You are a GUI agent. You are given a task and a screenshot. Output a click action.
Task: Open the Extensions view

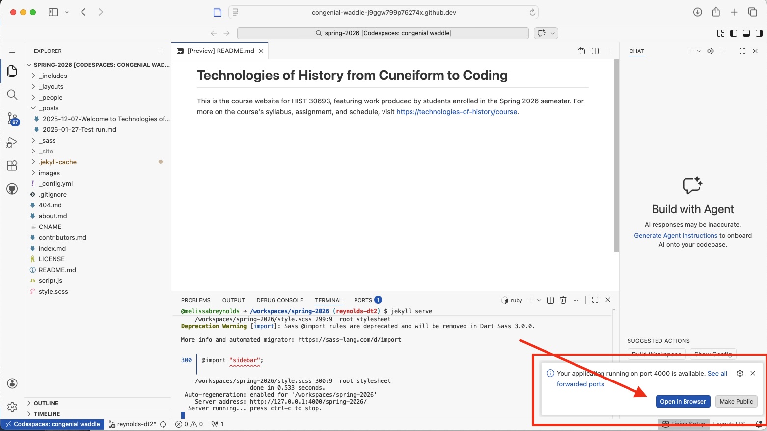(12, 165)
